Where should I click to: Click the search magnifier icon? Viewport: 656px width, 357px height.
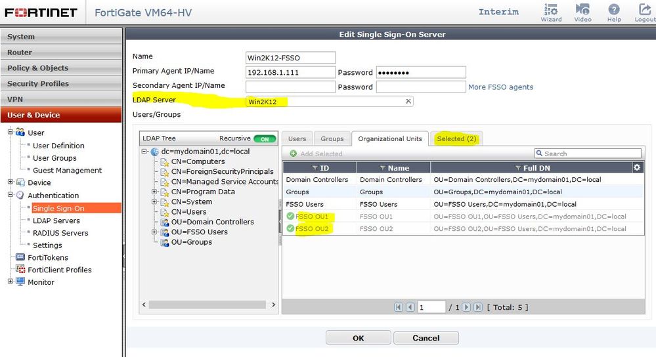pos(540,154)
